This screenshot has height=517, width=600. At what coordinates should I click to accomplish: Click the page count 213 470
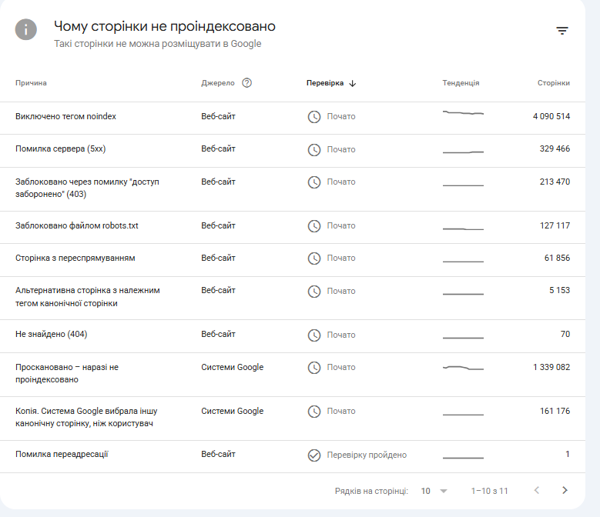555,182
